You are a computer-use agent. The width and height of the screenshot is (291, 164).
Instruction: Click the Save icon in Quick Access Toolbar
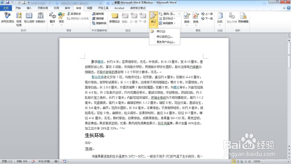[x=8, y=2]
